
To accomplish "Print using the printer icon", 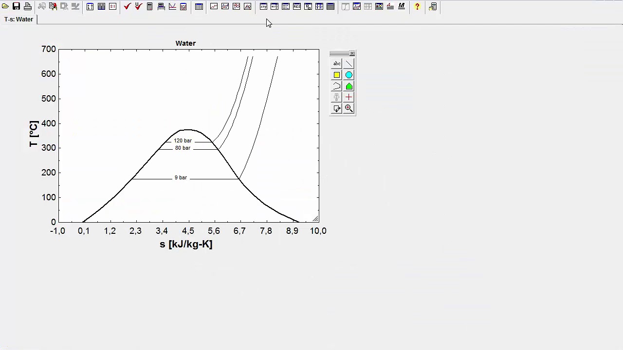I will tap(28, 6).
